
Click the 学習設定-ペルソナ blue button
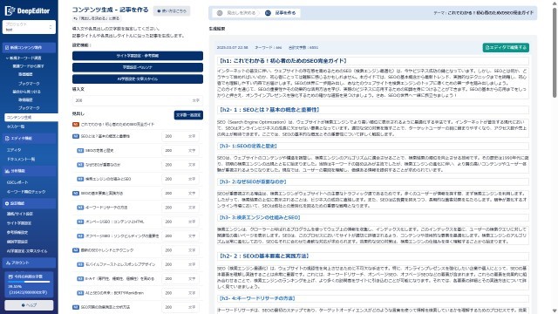tap(138, 67)
